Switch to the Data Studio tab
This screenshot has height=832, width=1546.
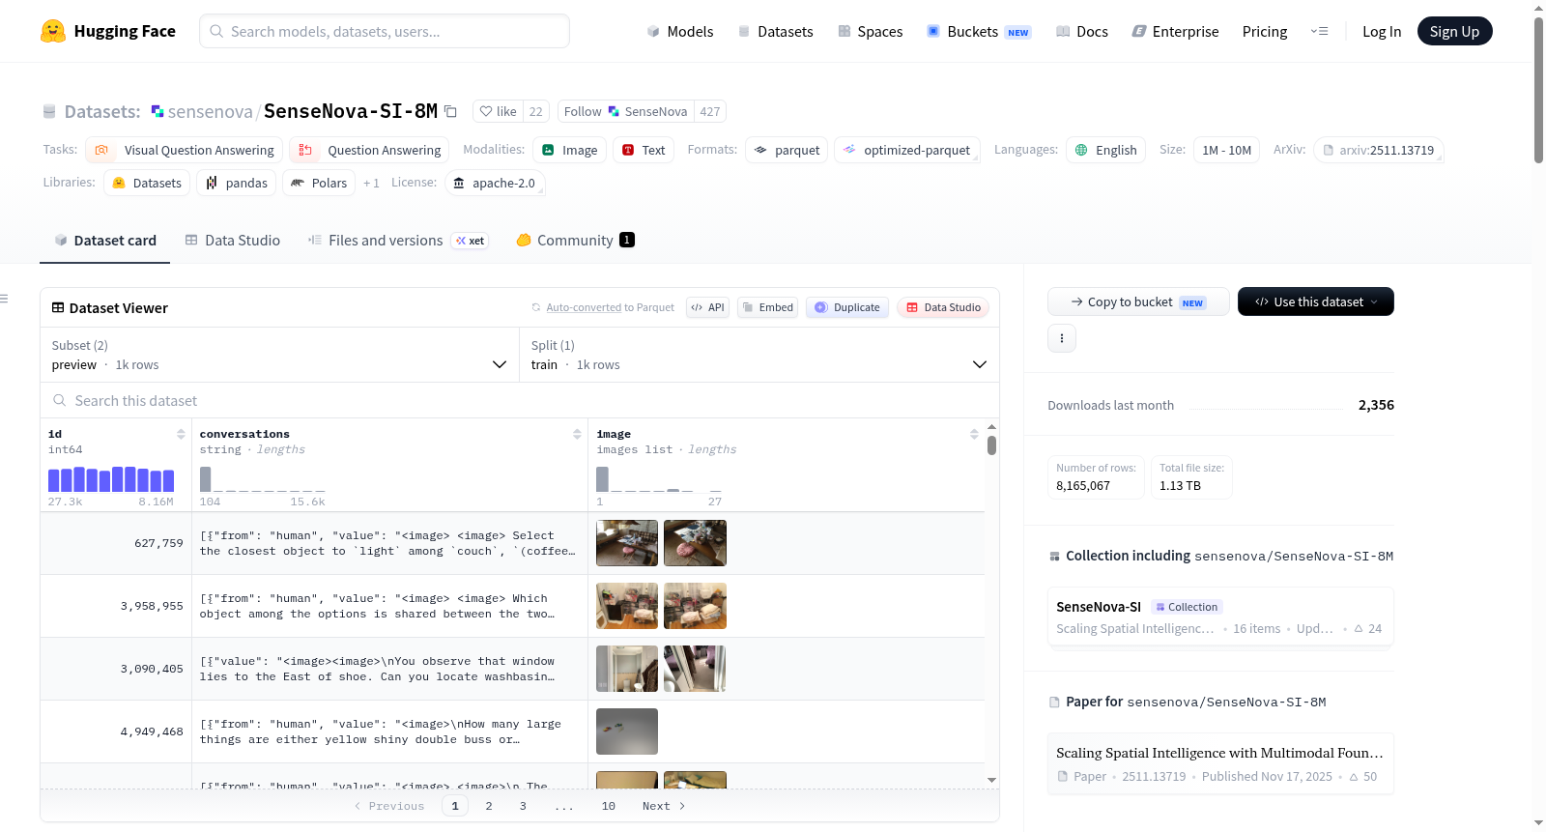tap(233, 240)
